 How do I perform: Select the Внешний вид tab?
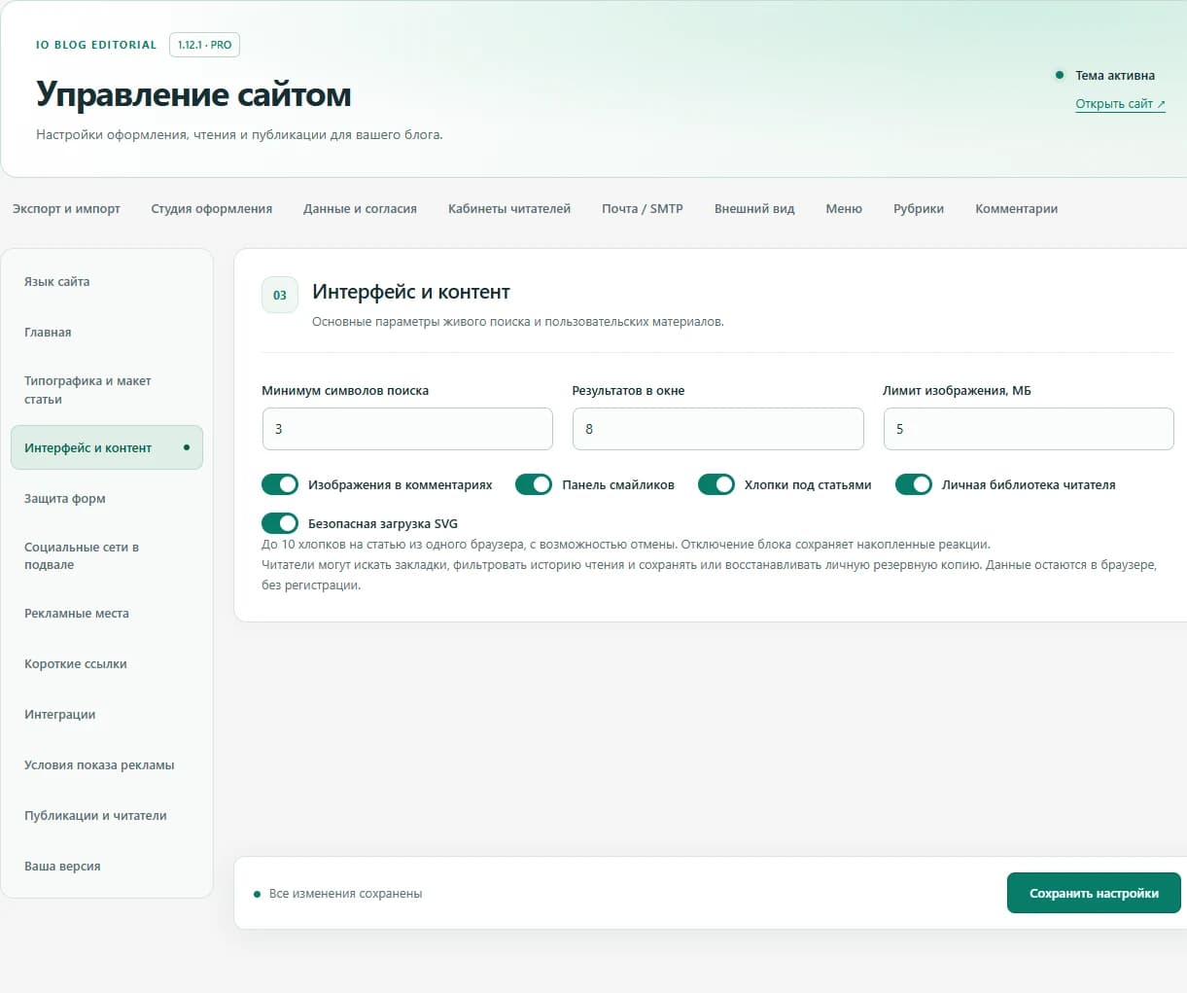[x=754, y=208]
